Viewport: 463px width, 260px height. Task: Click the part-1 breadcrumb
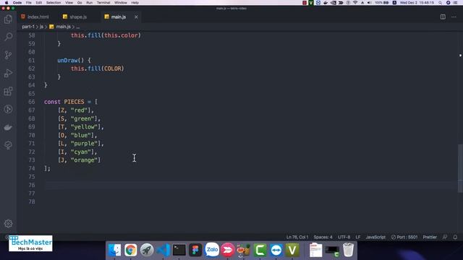tap(28, 27)
